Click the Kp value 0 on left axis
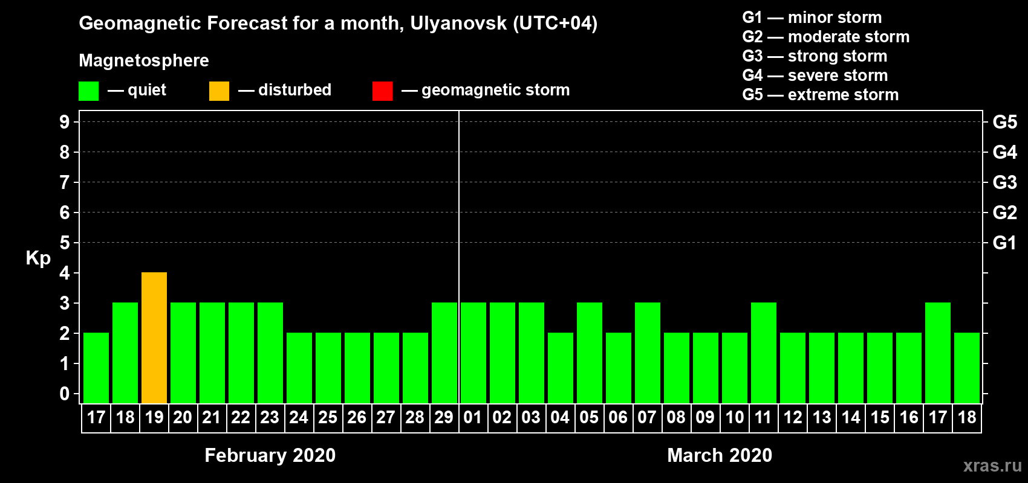Image resolution: width=1028 pixels, height=483 pixels. point(64,394)
